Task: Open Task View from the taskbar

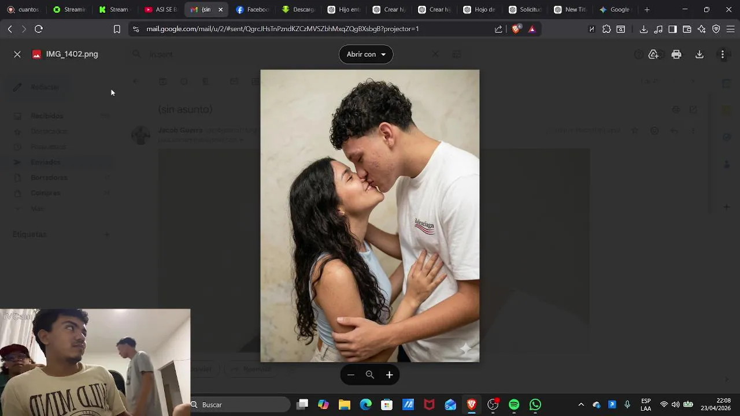Action: click(302, 404)
